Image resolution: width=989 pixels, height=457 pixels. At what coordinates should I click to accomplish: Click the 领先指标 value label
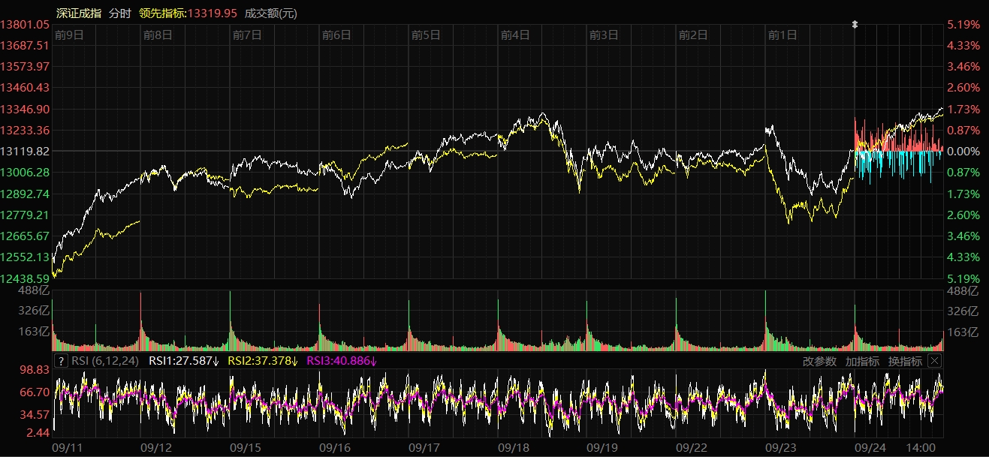188,13
